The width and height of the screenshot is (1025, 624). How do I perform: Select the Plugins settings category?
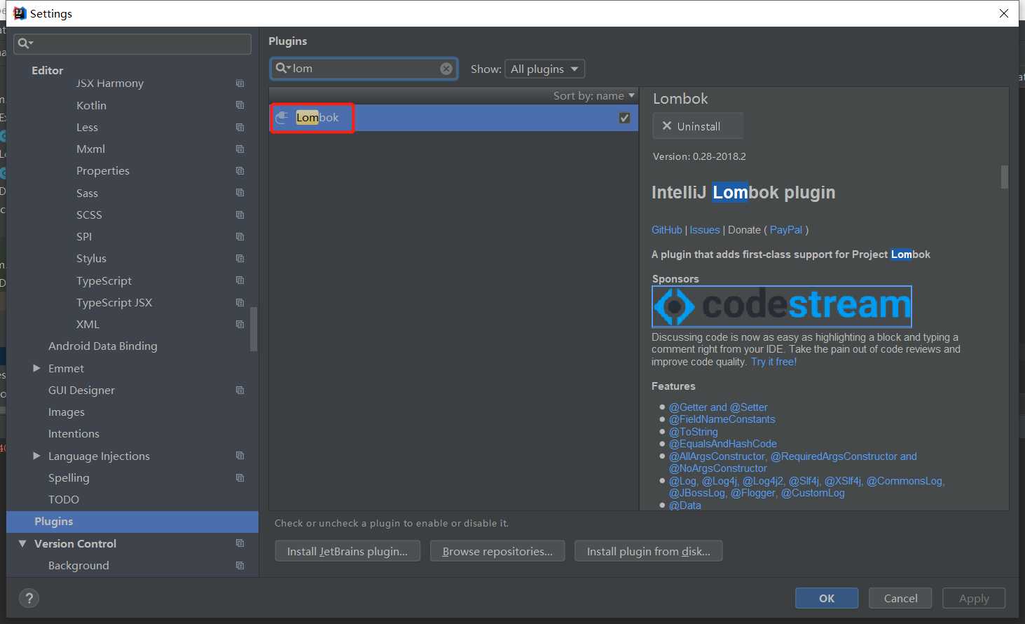pos(132,522)
